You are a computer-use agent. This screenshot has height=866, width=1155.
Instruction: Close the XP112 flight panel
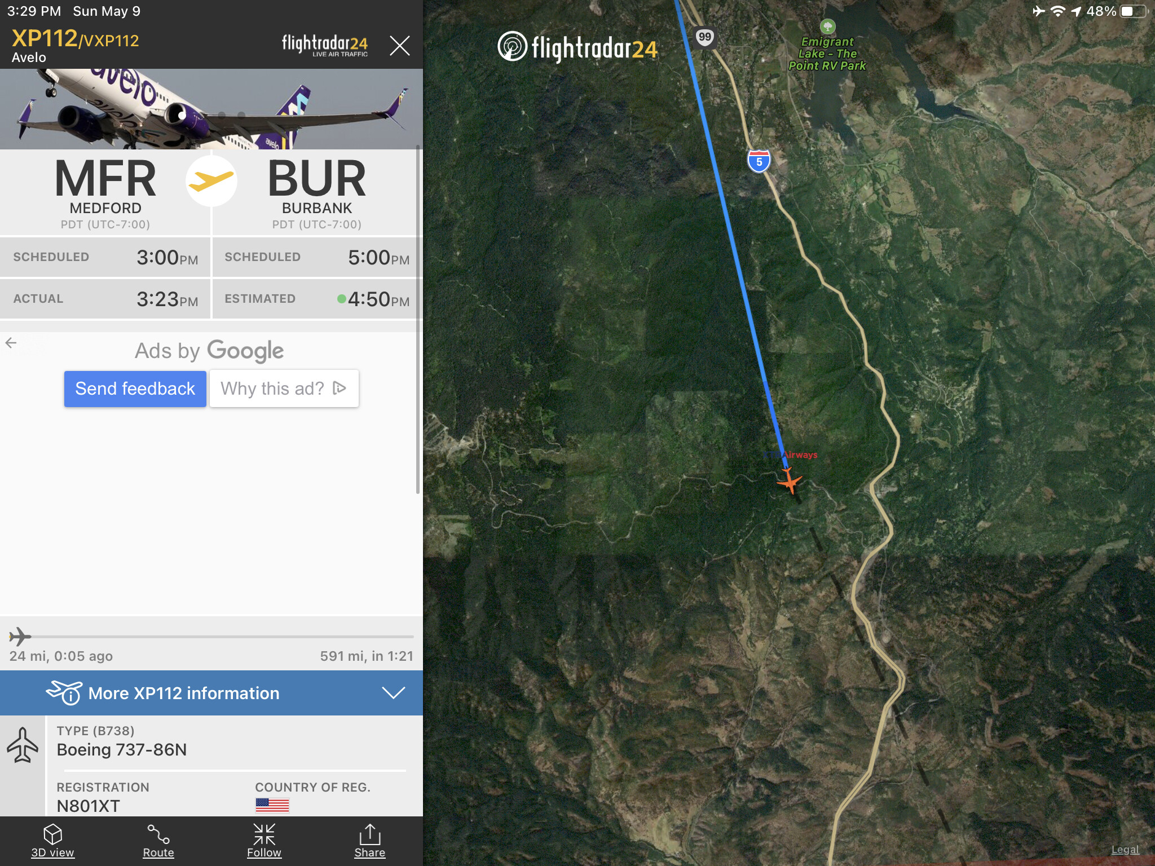[399, 45]
